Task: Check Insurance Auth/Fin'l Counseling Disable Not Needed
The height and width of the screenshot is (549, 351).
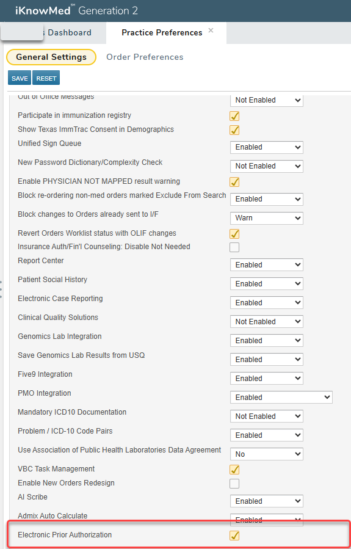Action: [234, 247]
